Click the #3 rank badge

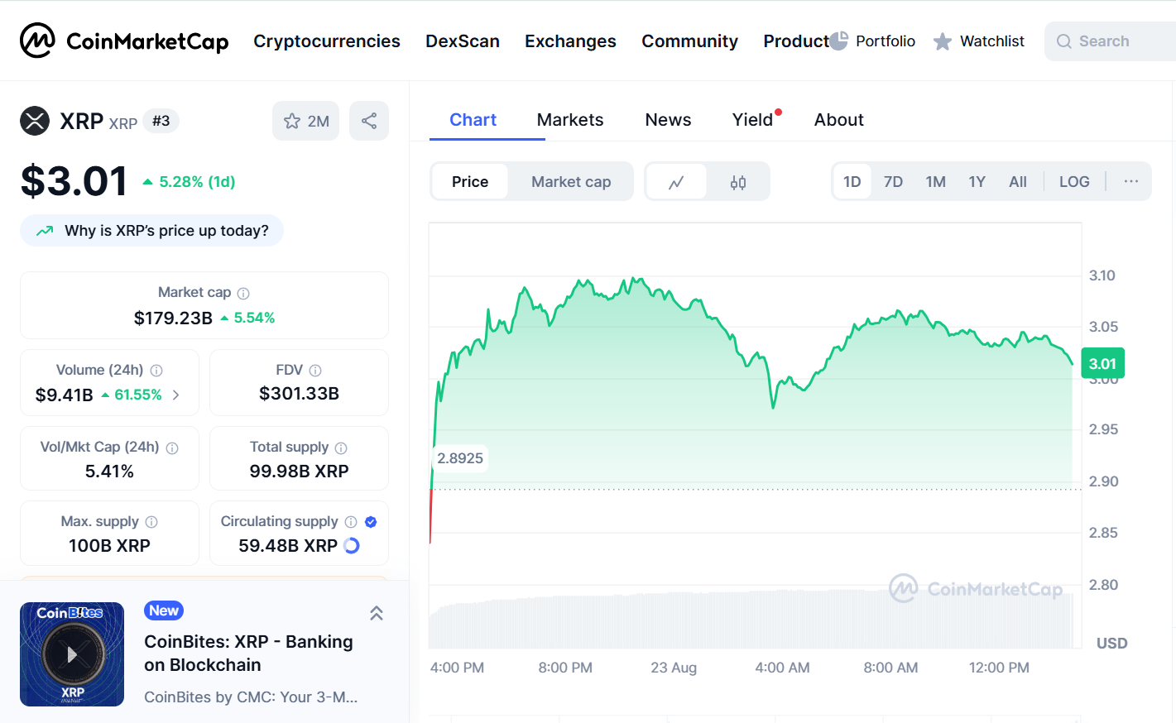(161, 121)
